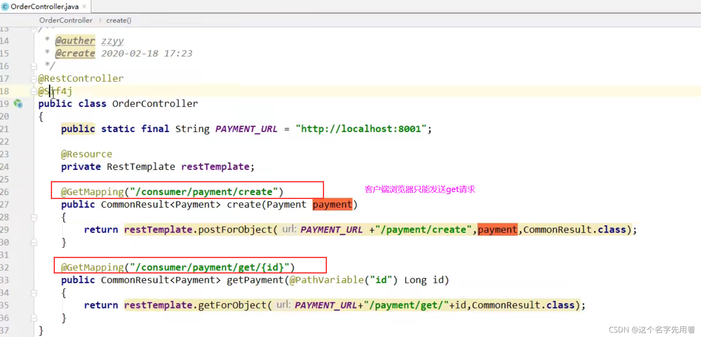Click create() in the breadcrumb
The width and height of the screenshot is (701, 337).
pos(119,20)
